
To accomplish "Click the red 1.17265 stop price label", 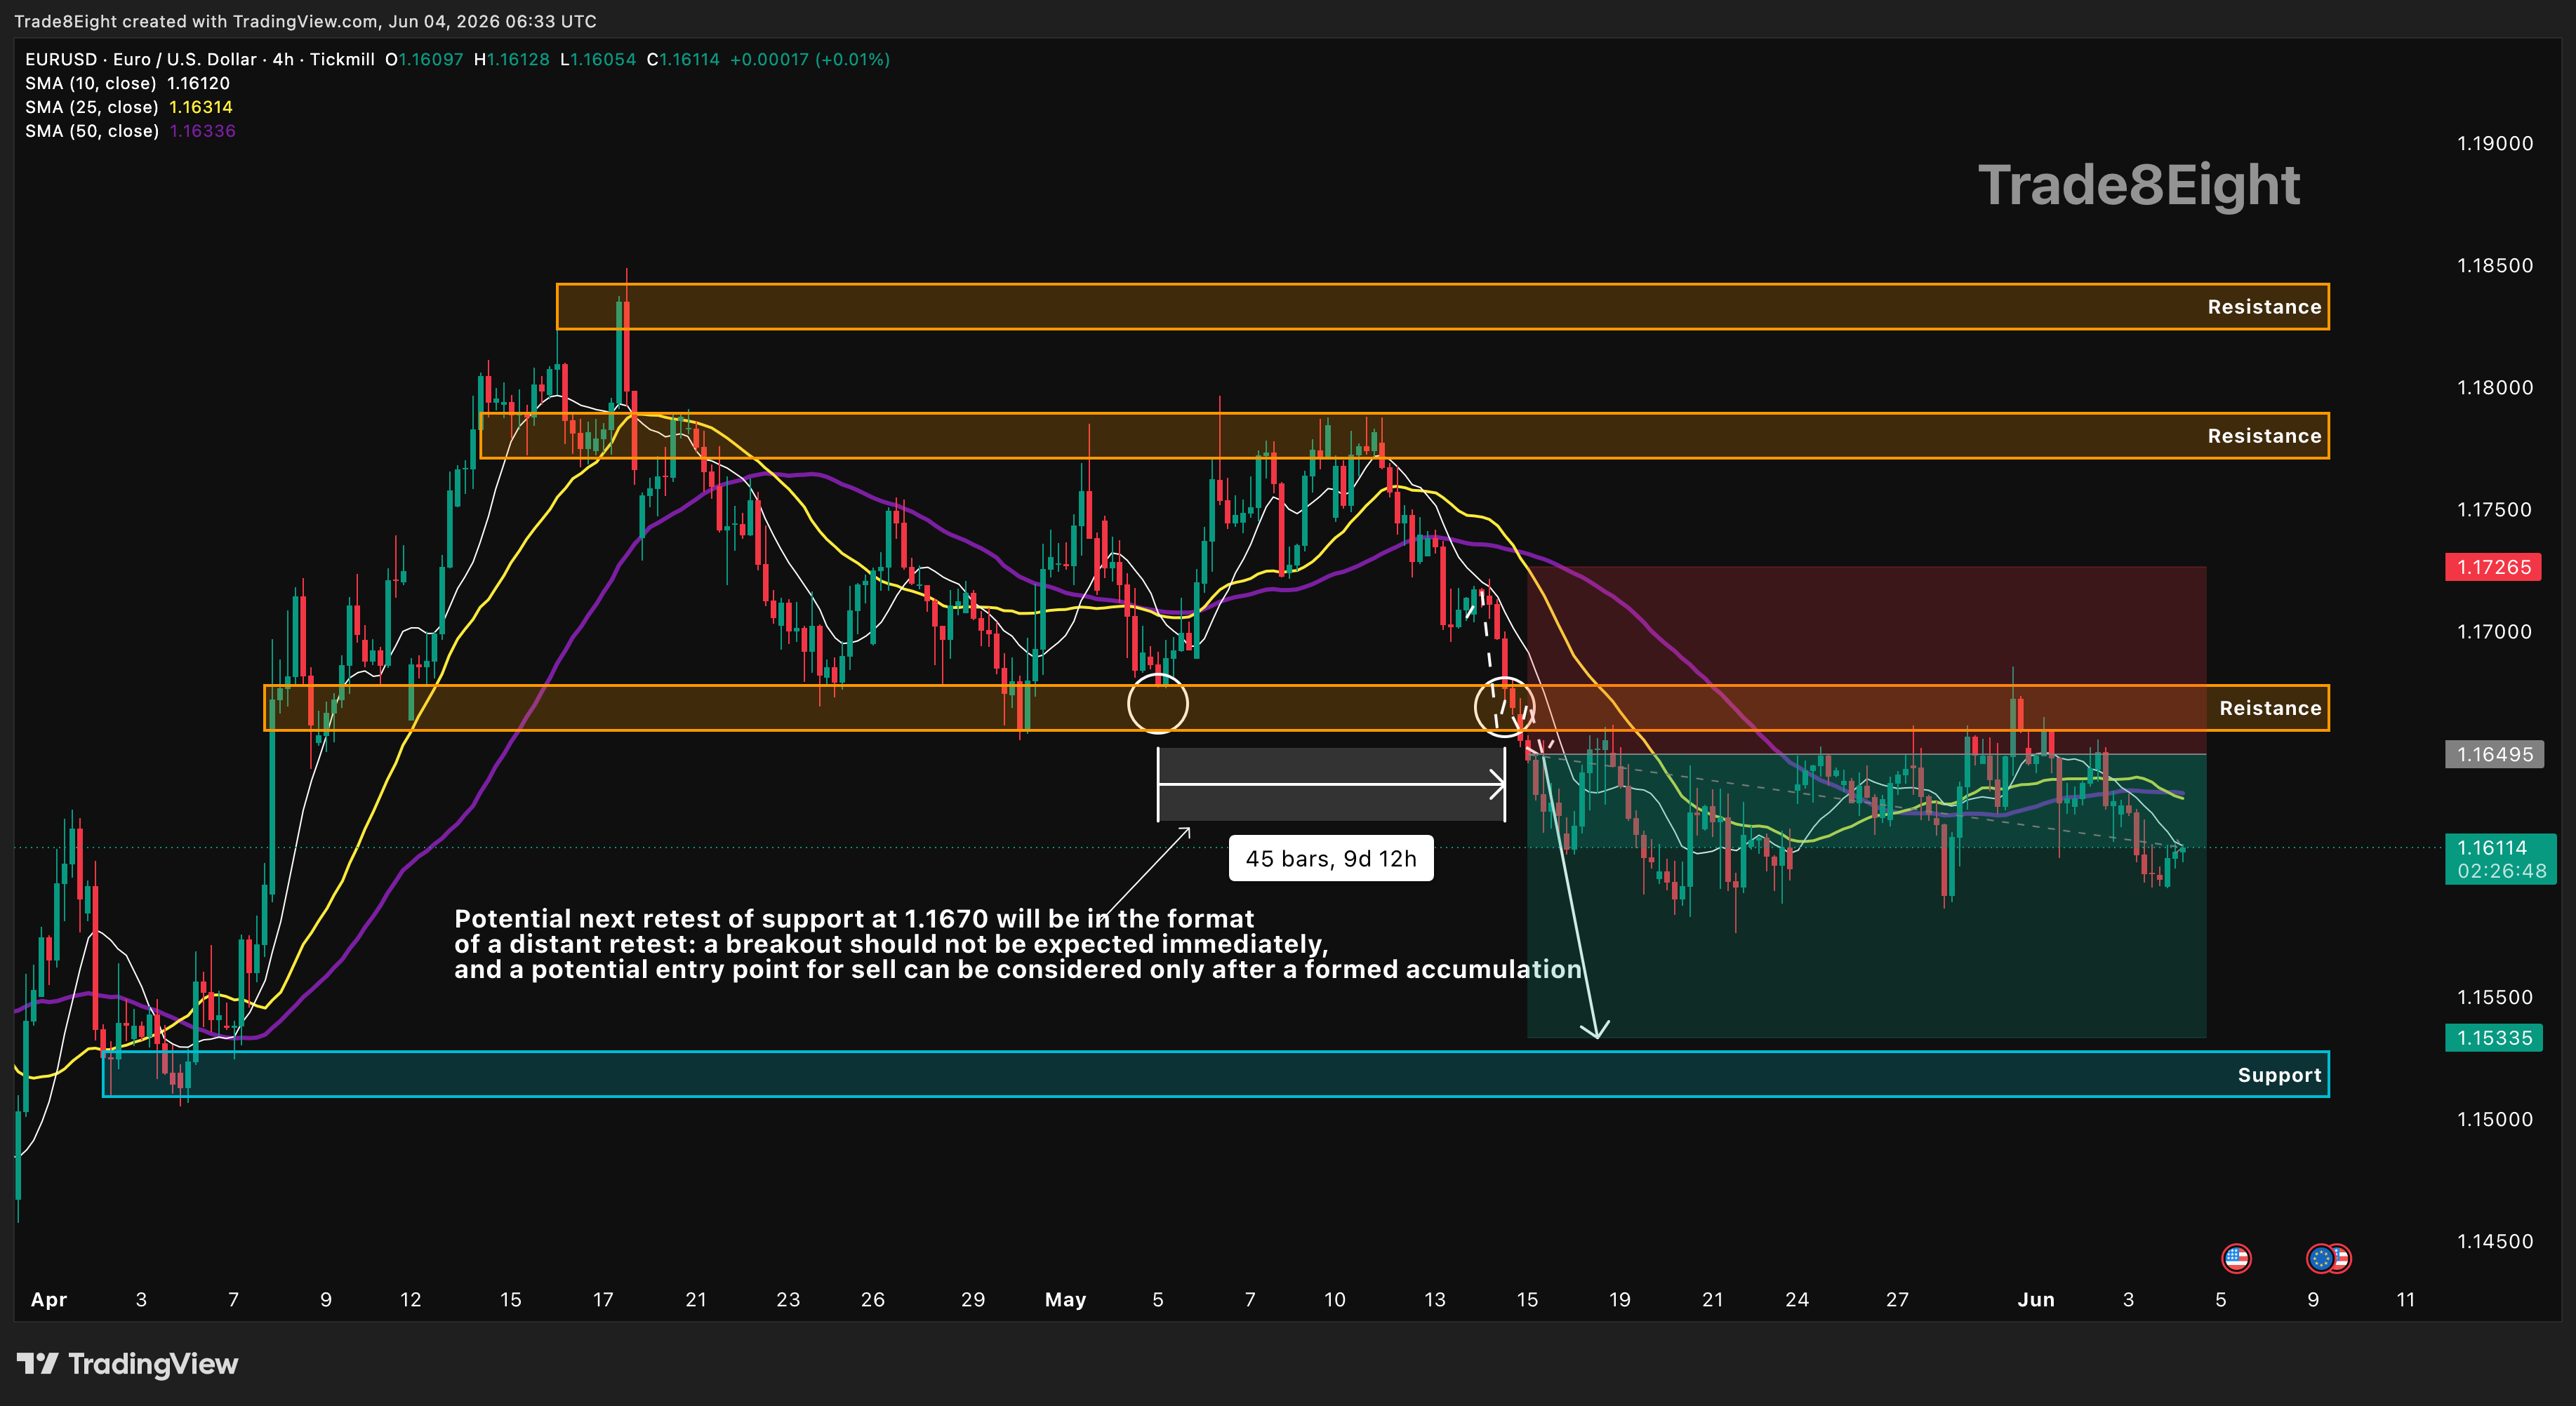I will pos(2493,568).
